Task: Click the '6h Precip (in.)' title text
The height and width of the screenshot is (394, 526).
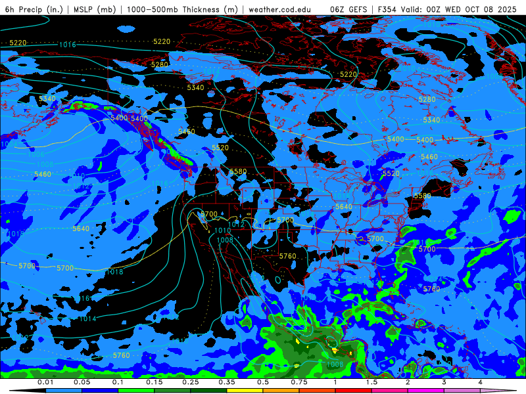Action: (34, 9)
